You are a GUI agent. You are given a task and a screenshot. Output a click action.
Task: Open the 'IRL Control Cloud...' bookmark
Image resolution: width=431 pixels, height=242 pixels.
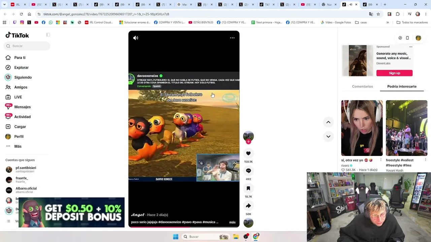99,23
